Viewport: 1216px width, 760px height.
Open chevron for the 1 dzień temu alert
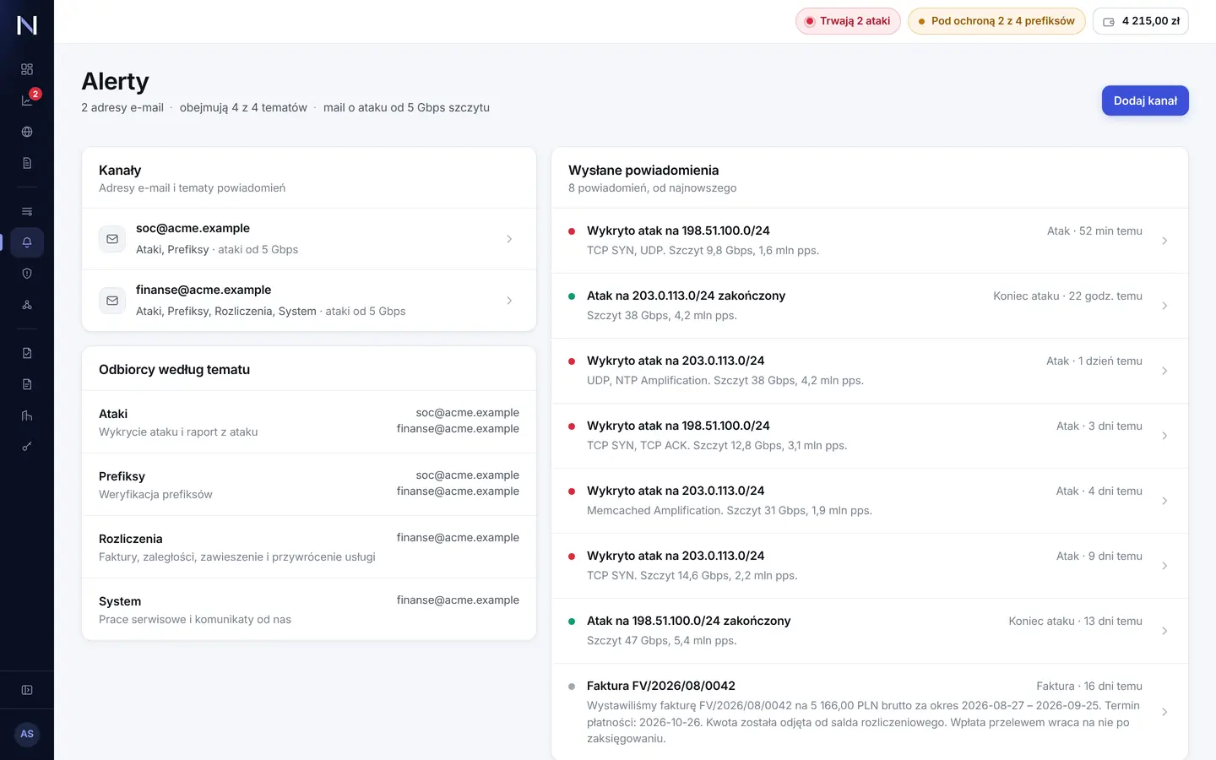[x=1164, y=371]
